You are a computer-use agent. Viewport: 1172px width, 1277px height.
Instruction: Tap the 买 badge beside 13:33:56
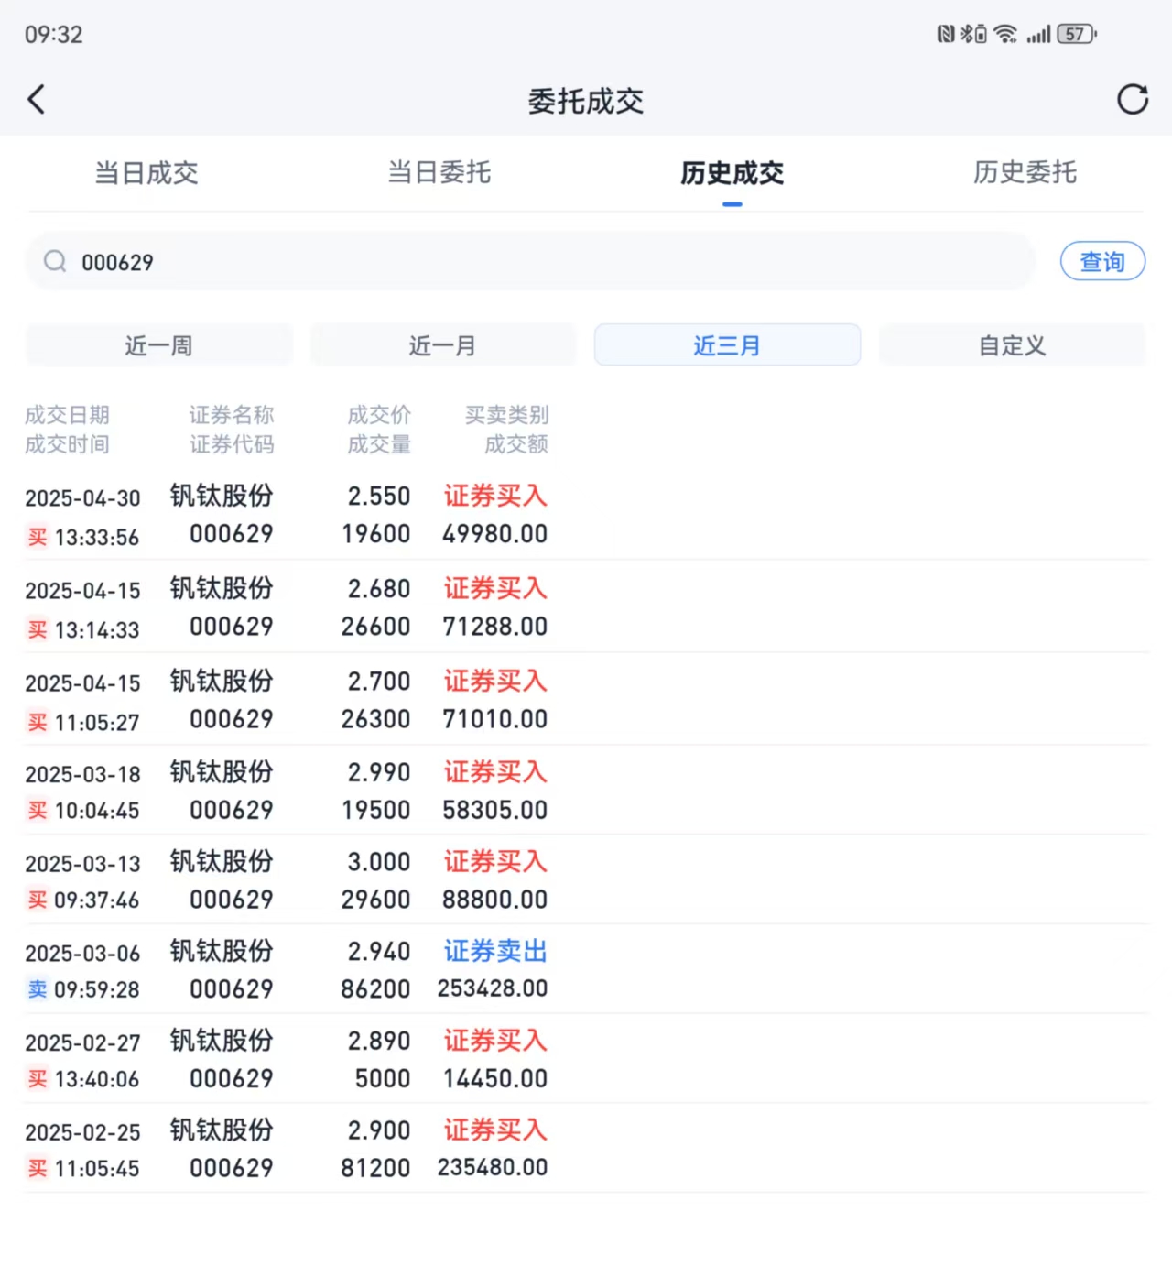(x=38, y=537)
